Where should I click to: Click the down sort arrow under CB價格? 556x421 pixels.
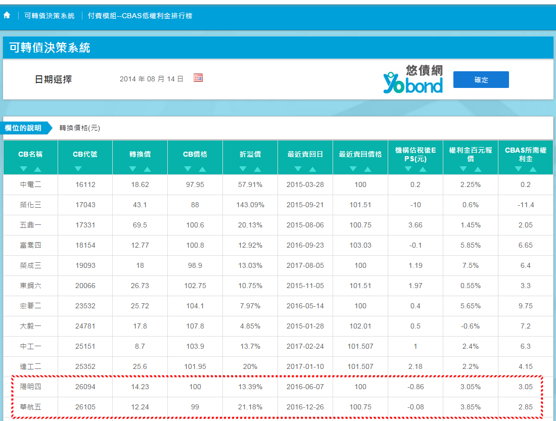click(188, 169)
